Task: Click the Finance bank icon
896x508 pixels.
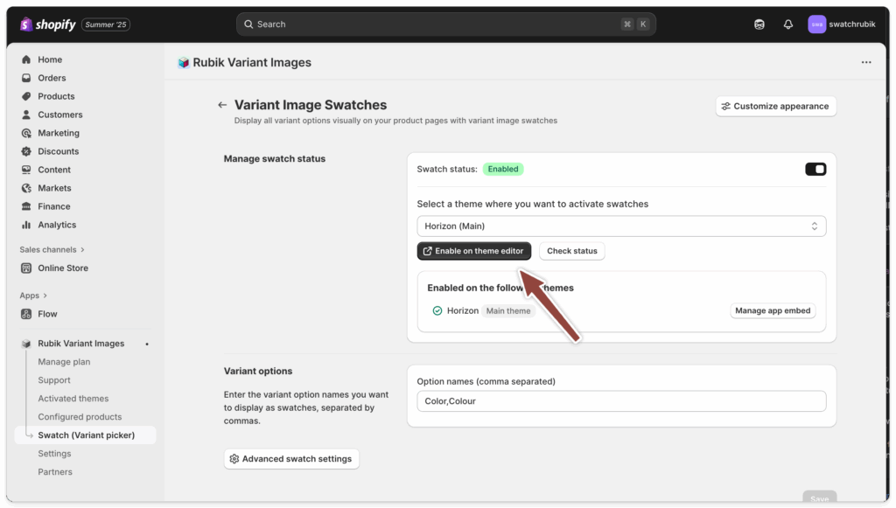Action: (x=26, y=206)
